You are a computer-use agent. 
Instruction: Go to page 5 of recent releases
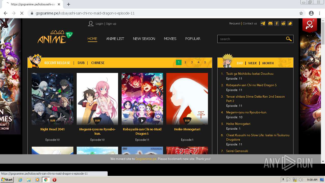(205, 62)
